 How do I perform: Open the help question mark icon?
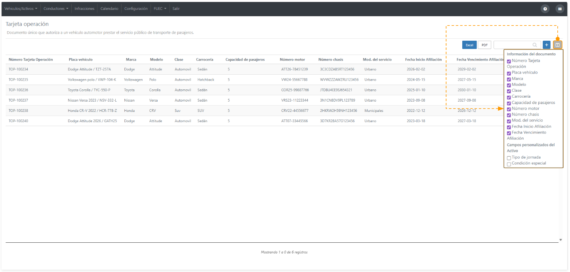545,9
